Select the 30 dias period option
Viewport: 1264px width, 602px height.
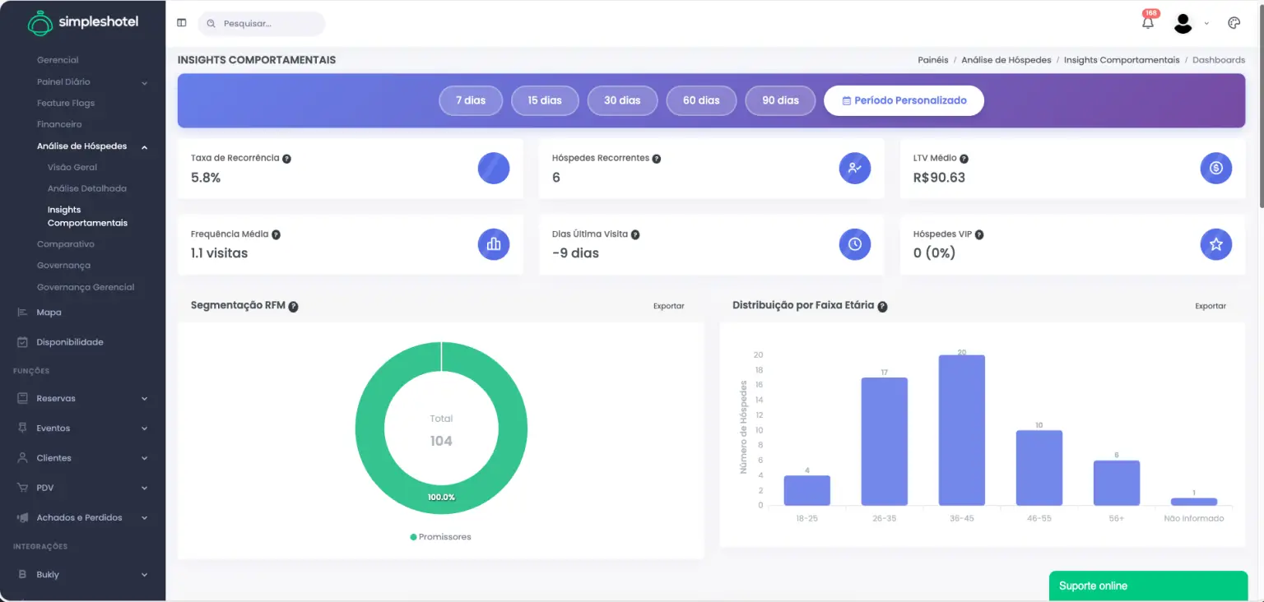pos(622,100)
